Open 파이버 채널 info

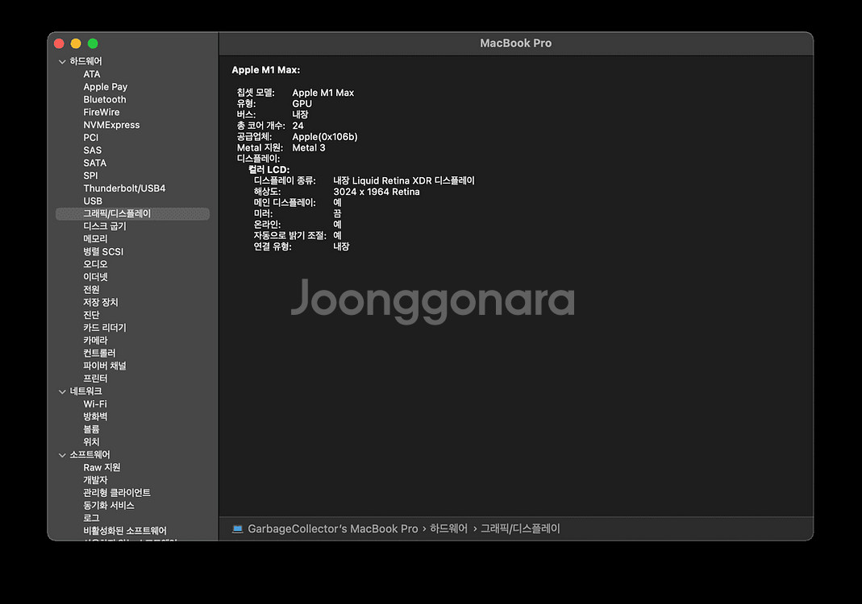click(x=105, y=366)
